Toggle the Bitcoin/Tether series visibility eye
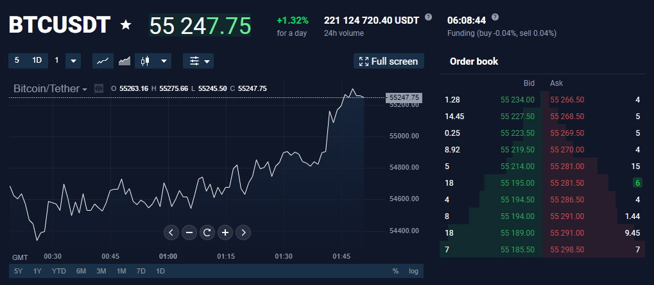Viewport: 654px width, 285px height. [99, 88]
